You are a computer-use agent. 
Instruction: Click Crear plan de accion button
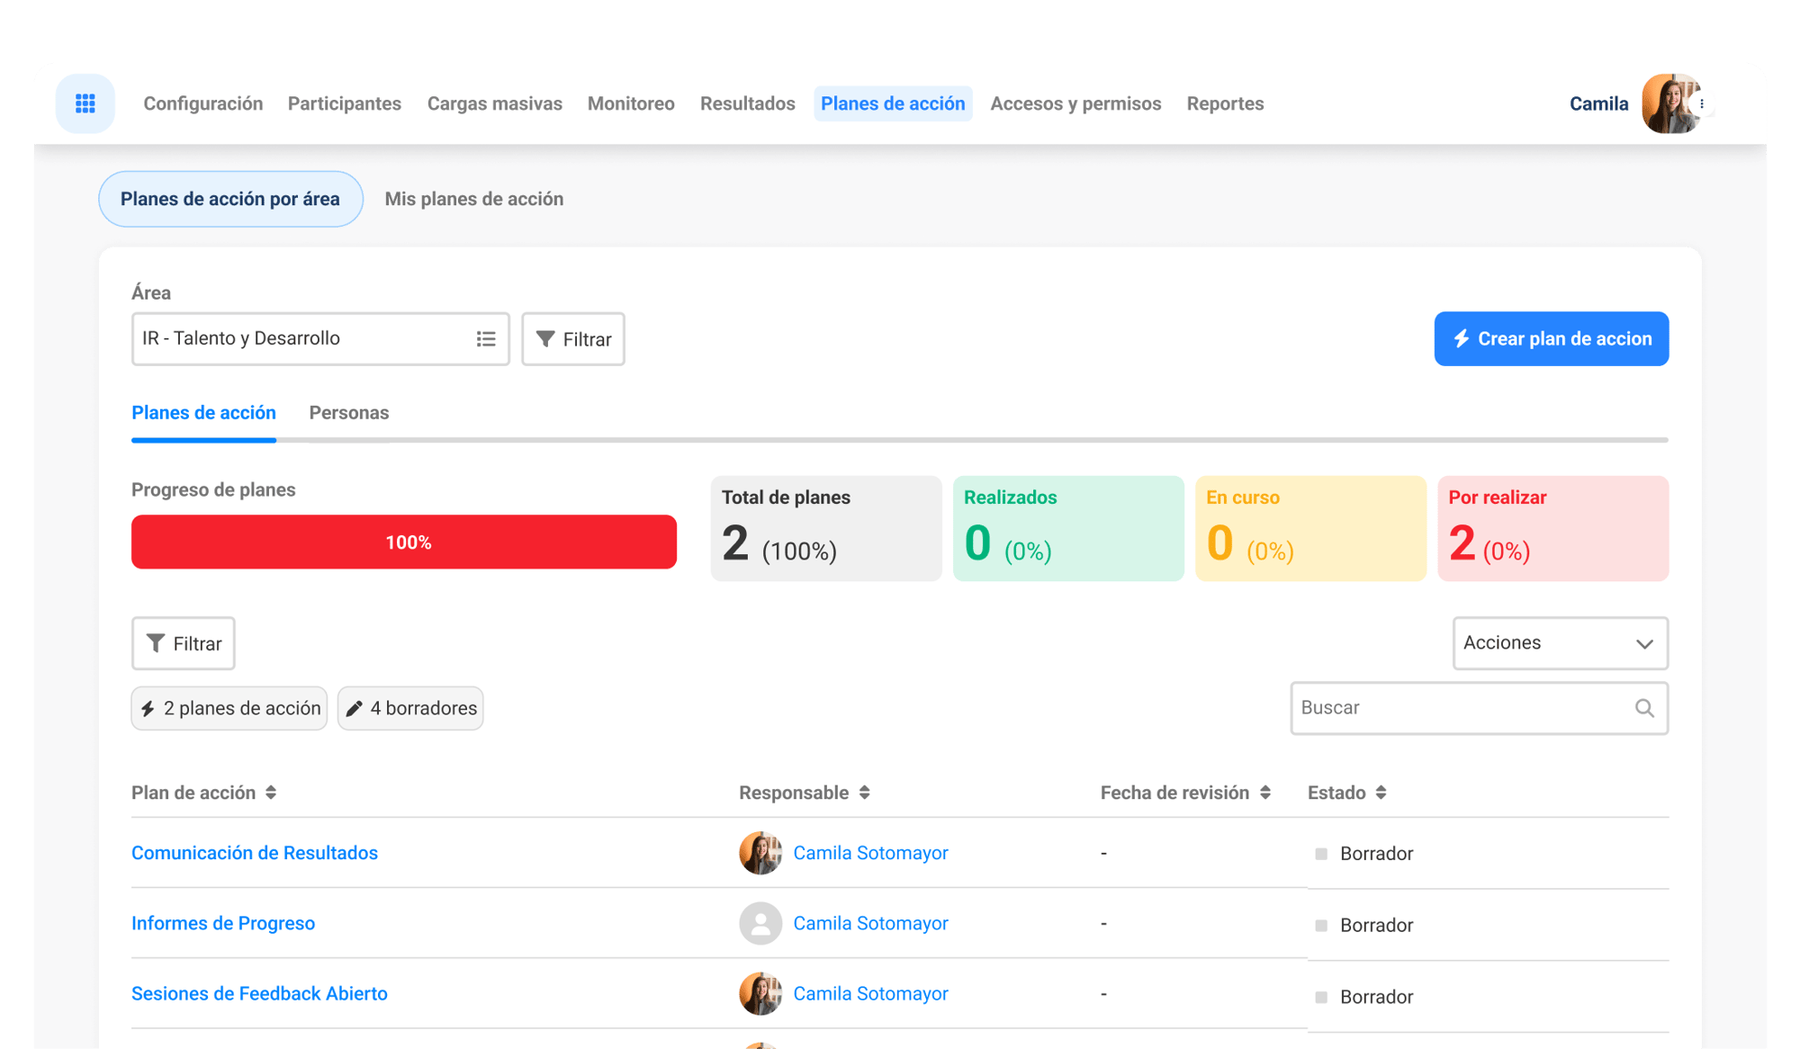pos(1551,339)
